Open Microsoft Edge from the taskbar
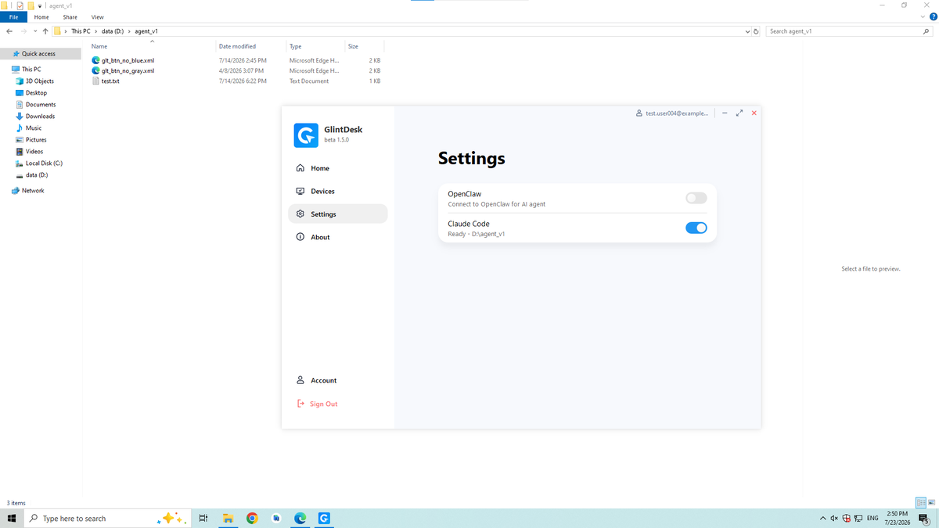Screen dimensions: 939x528 (300, 518)
